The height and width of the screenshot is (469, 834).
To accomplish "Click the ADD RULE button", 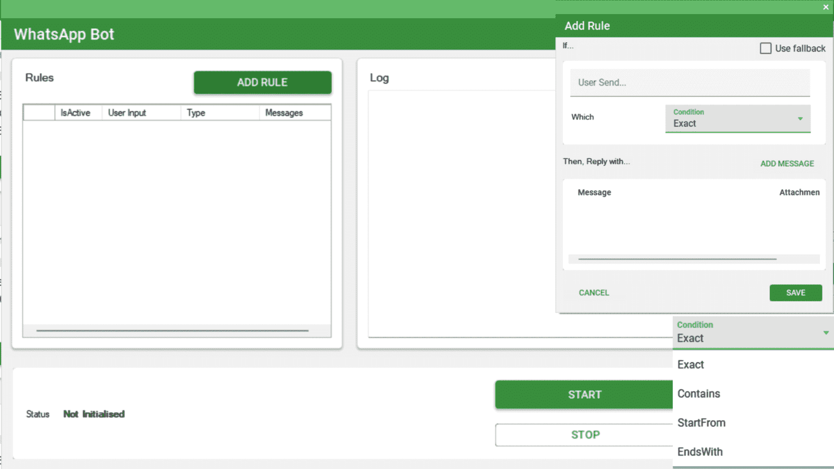I will (x=262, y=82).
